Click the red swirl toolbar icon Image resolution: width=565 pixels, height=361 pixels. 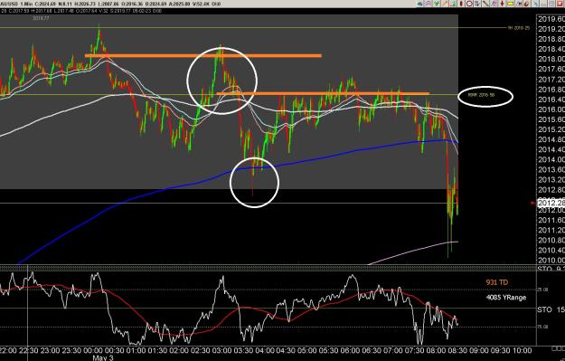pyautogui.click(x=526, y=4)
